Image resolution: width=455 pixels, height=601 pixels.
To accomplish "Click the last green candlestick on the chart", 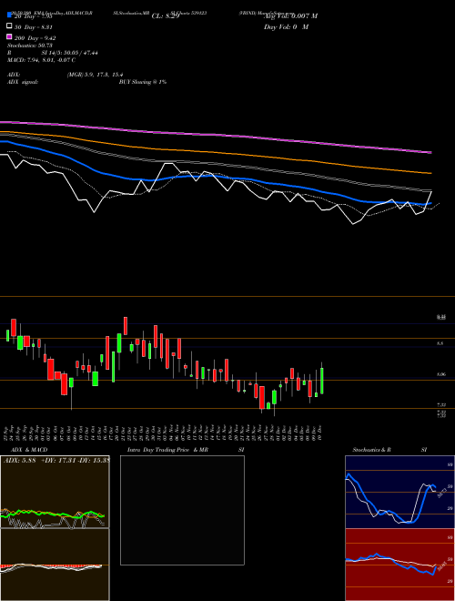I will [x=322, y=381].
